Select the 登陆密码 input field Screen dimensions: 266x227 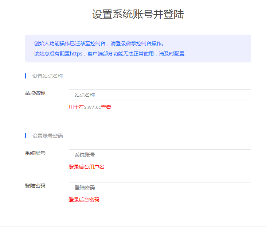pos(160,188)
